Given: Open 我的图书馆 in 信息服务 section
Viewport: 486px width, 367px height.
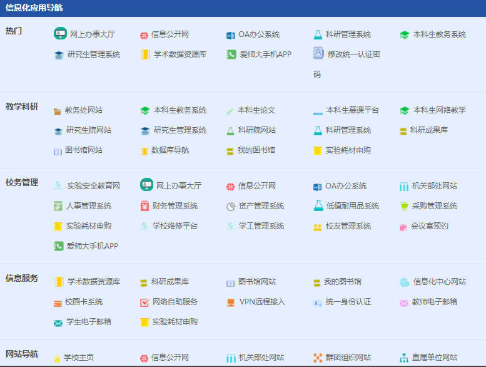Looking at the screenshot, I should pyautogui.click(x=343, y=282).
